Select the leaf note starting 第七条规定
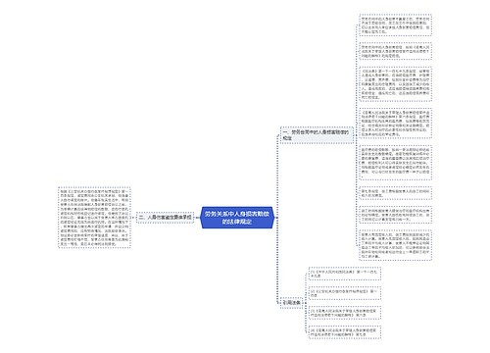Image resolution: width=490 pixels, height=353 pixels. [x=395, y=193]
